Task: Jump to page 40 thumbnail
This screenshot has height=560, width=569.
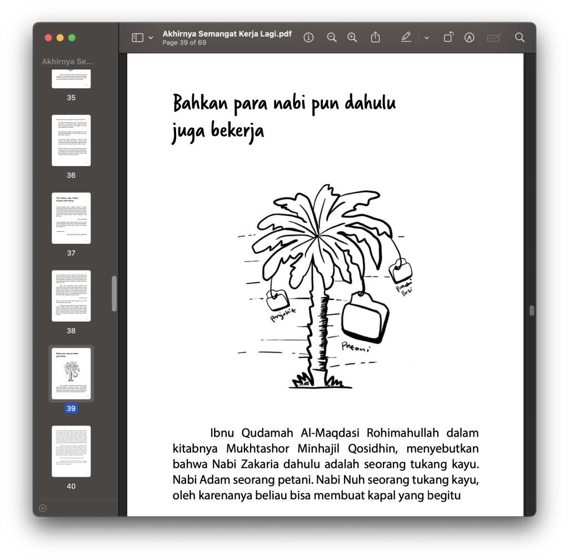Action: point(71,451)
